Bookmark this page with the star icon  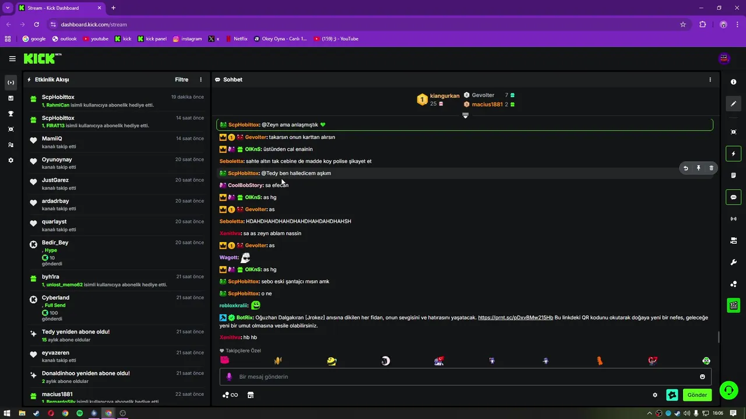tap(683, 24)
